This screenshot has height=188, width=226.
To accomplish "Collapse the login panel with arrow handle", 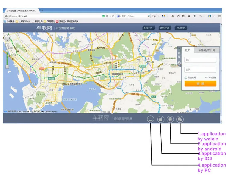I will [x=179, y=63].
